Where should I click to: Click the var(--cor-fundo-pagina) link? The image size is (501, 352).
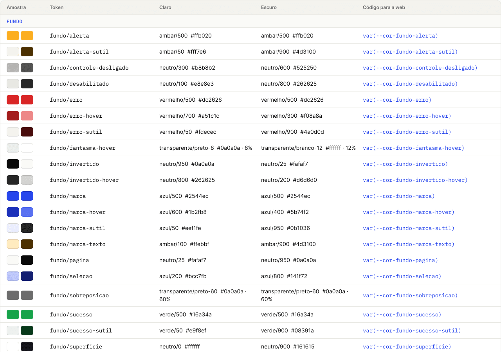click(400, 260)
